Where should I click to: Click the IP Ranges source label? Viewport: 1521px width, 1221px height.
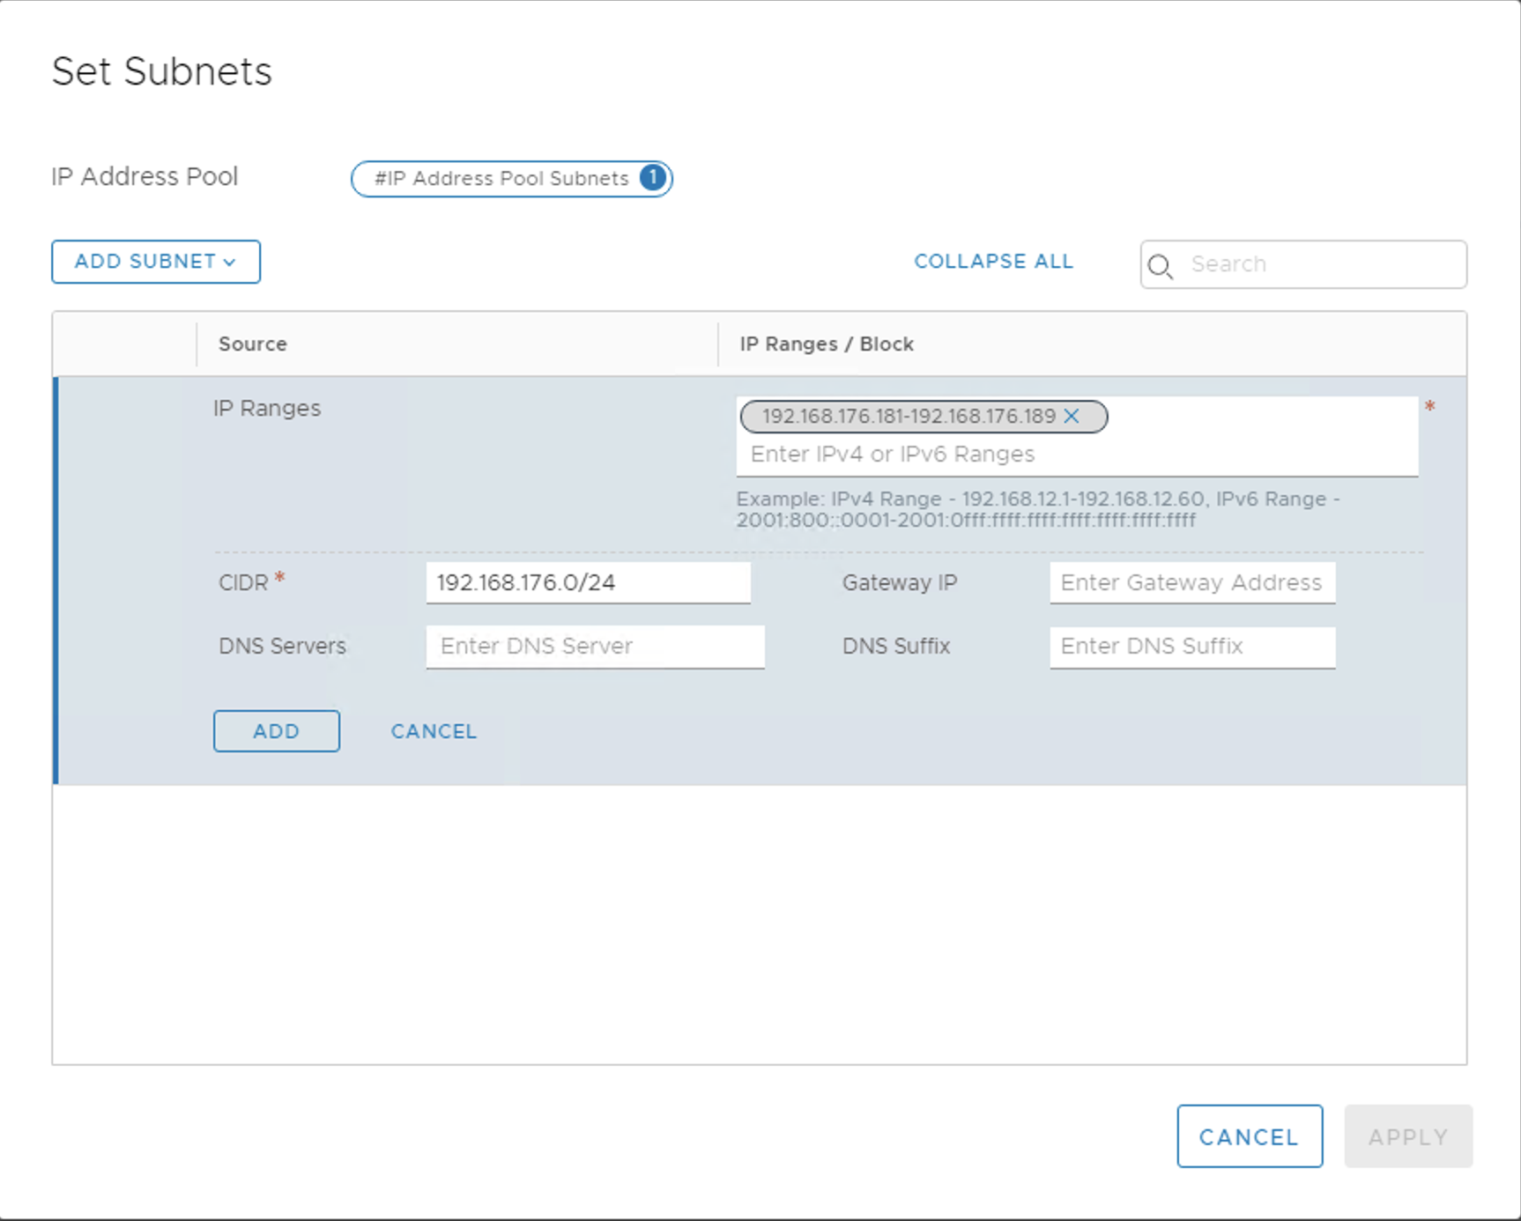click(267, 409)
